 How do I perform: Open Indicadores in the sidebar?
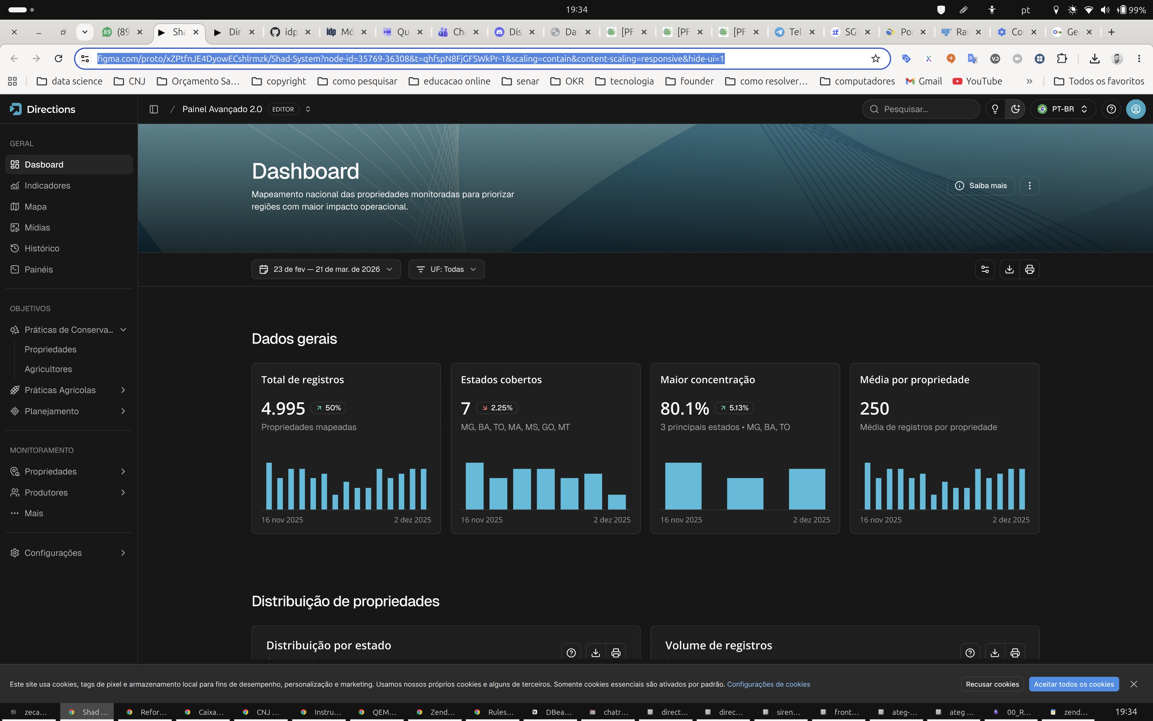(69, 186)
